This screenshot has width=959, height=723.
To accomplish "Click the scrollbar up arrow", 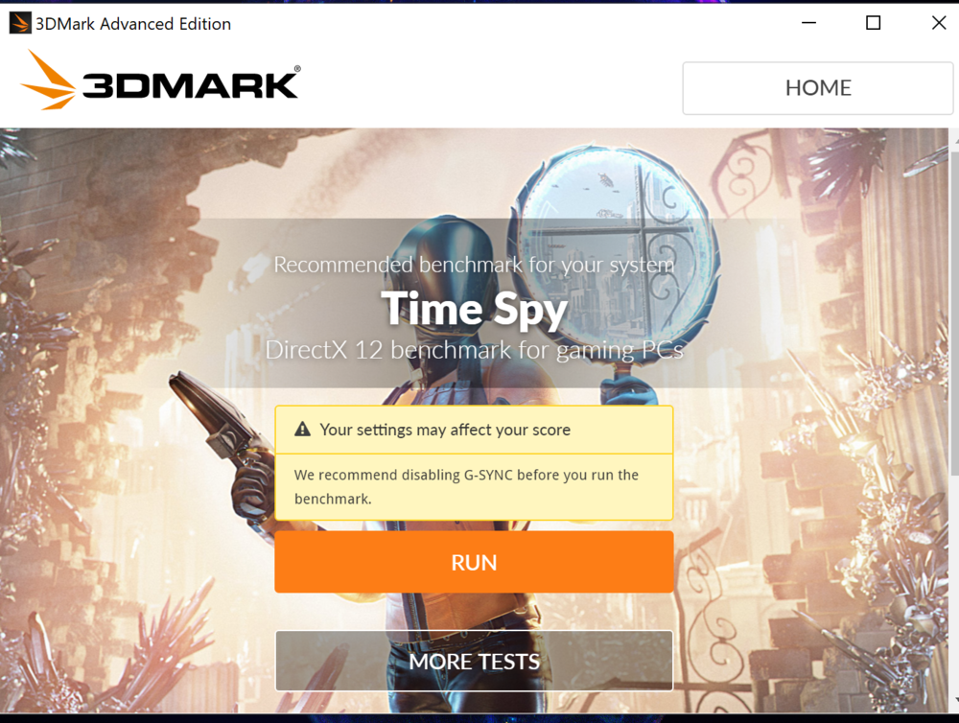I will (955, 141).
